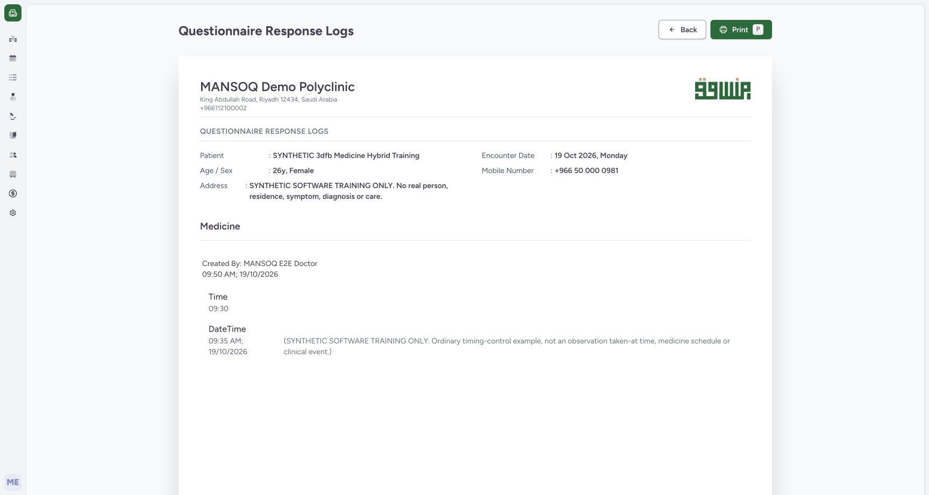The image size is (929, 495).
Task: Click mobile number "+966 50 000 0981"
Action: point(587,170)
